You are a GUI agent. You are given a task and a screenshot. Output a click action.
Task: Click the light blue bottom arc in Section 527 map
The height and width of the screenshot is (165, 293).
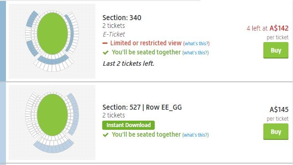(53, 147)
